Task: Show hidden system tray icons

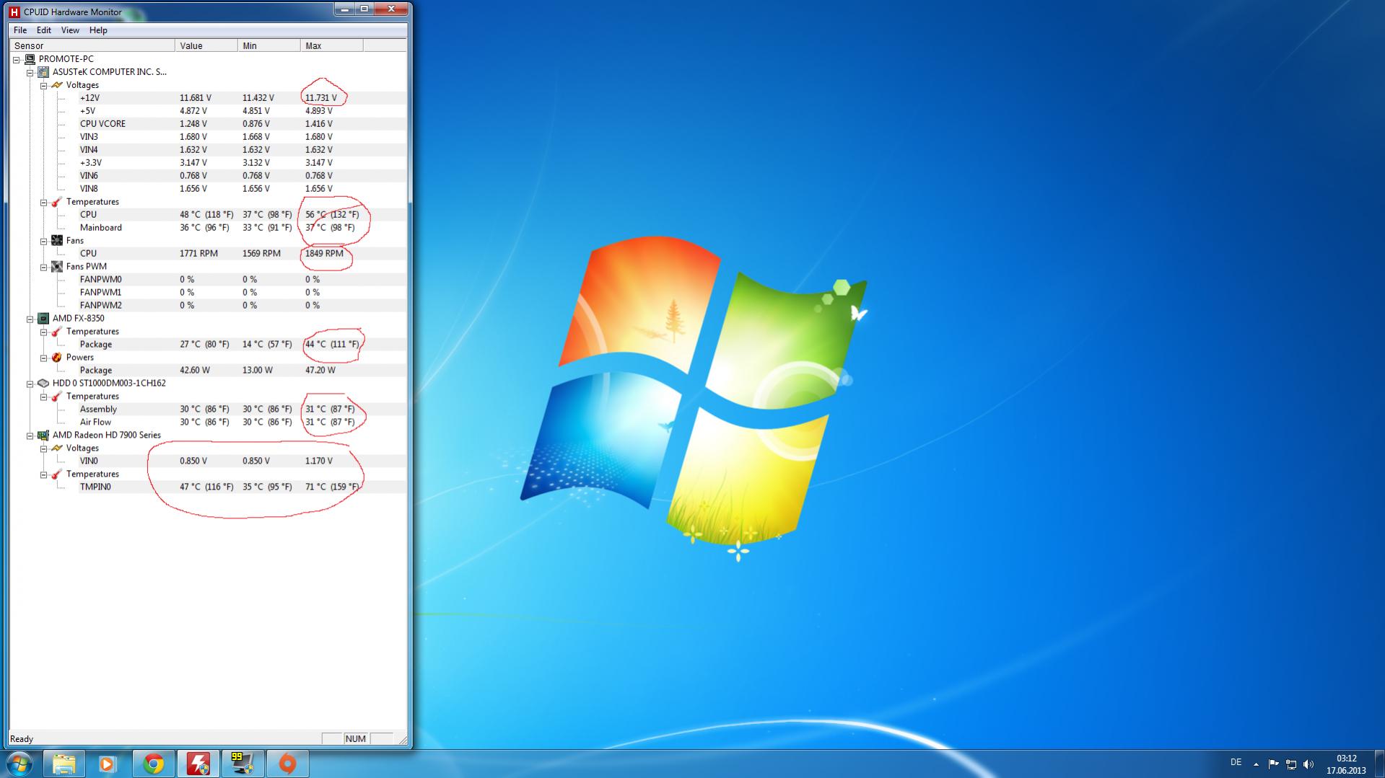Action: click(1256, 764)
